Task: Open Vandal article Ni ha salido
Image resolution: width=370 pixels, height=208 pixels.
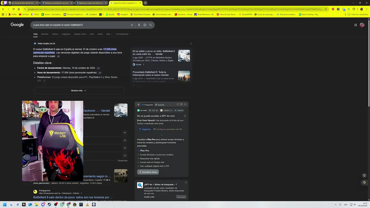Action: (x=153, y=53)
